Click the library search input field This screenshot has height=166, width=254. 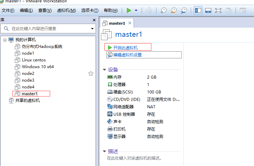[48, 29]
